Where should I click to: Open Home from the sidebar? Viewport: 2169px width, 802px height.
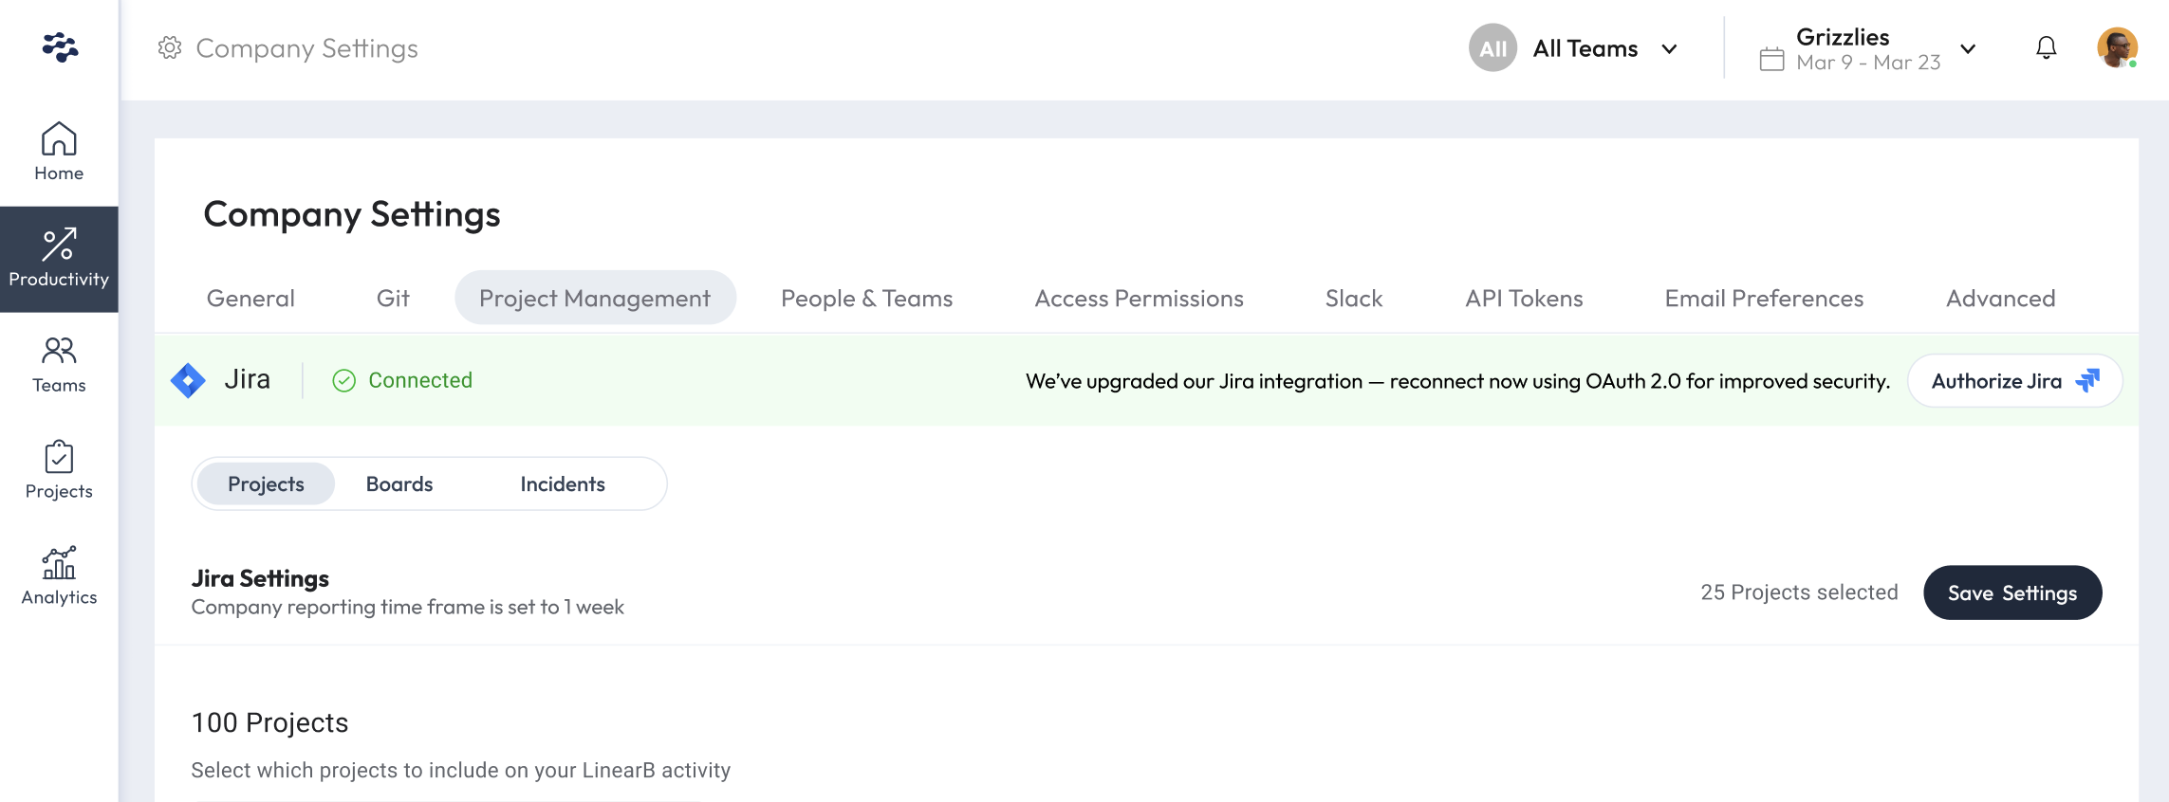click(59, 152)
